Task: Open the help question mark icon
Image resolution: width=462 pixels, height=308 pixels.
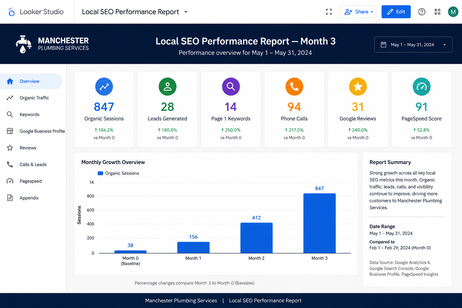Action: 422,12
